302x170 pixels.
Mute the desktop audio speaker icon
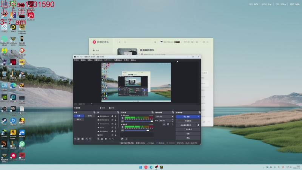[x=122, y=131]
